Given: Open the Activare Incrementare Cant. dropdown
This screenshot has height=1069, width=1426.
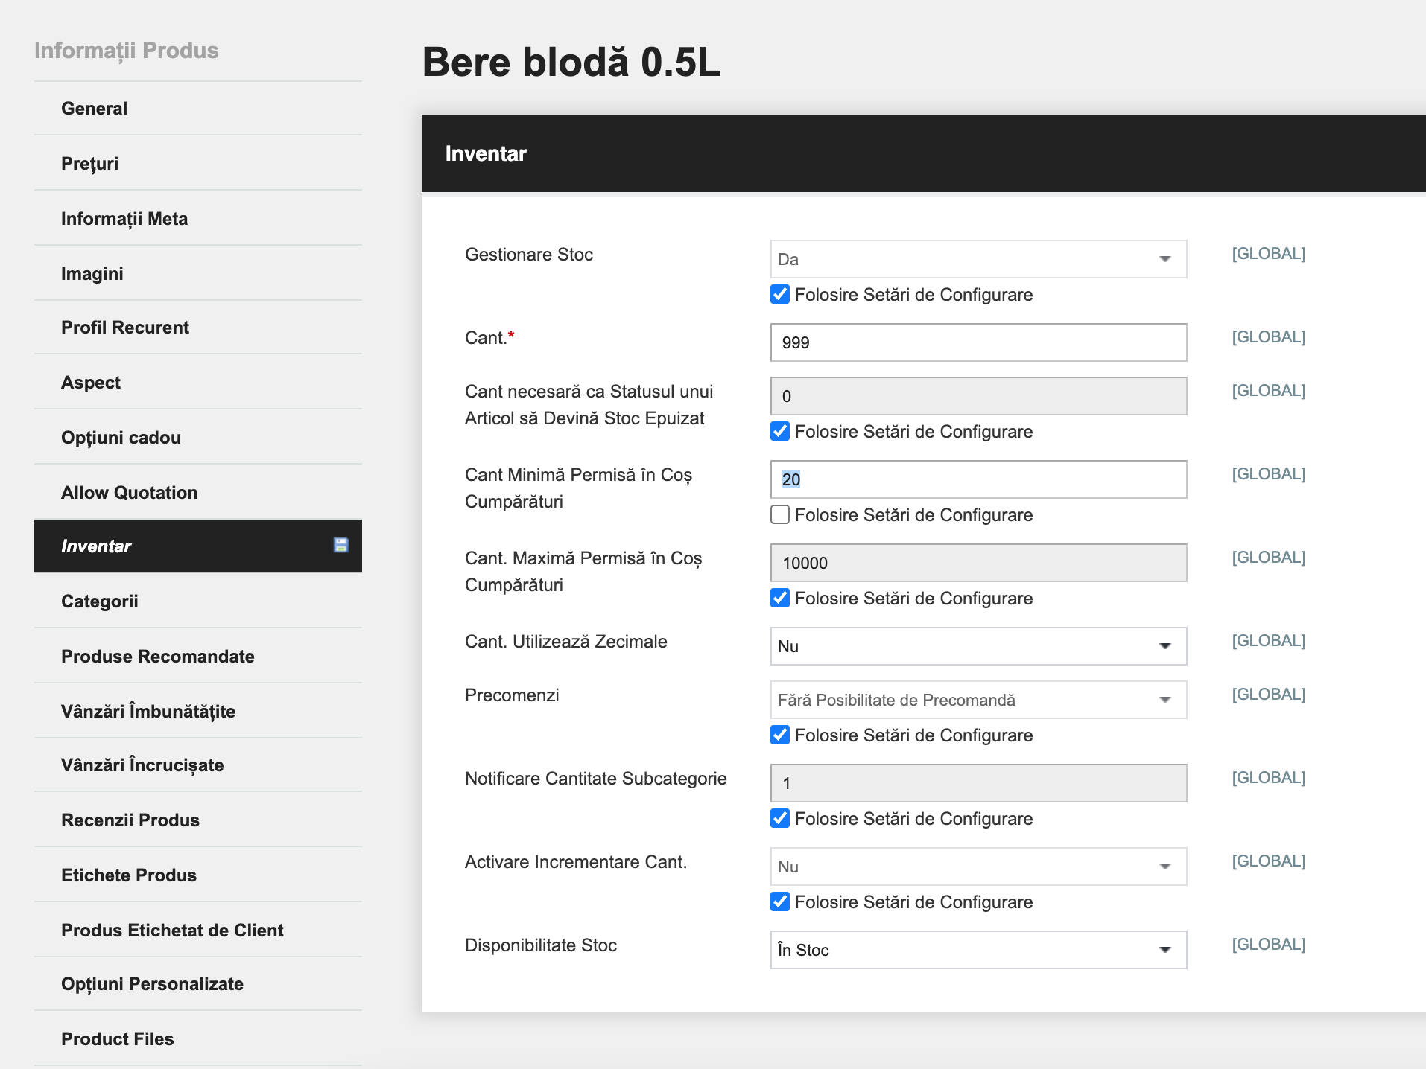Looking at the screenshot, I should (978, 867).
